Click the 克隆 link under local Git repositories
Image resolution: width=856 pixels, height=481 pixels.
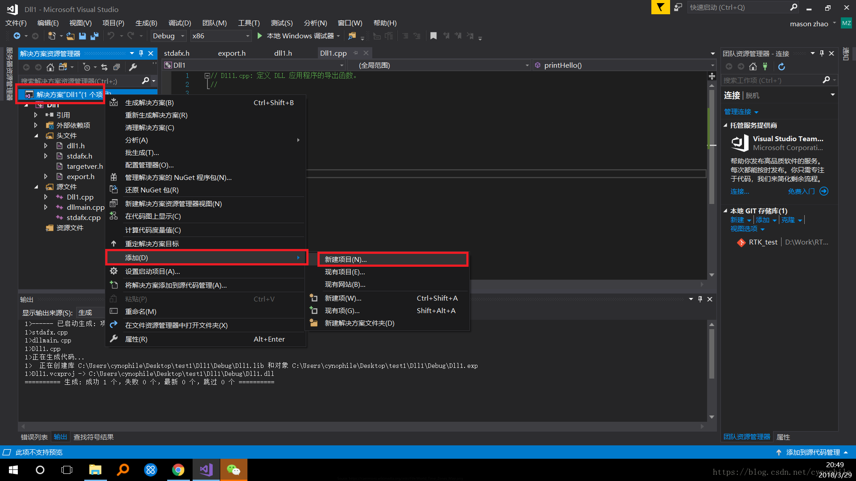pos(788,220)
